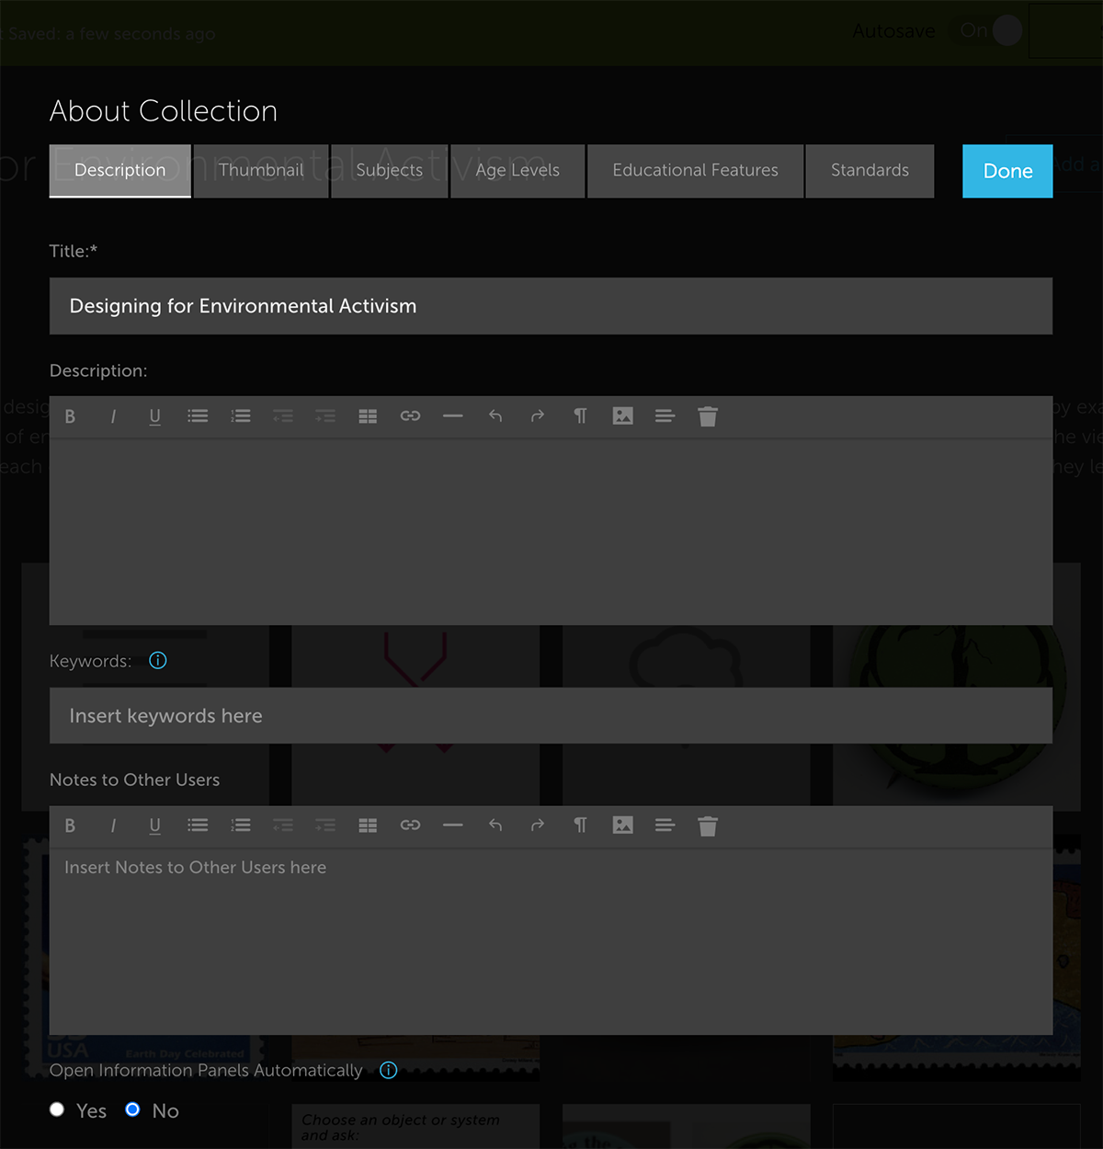Click the info icon beside Open Information Panels Automatically
The width and height of the screenshot is (1103, 1149).
tap(389, 1070)
